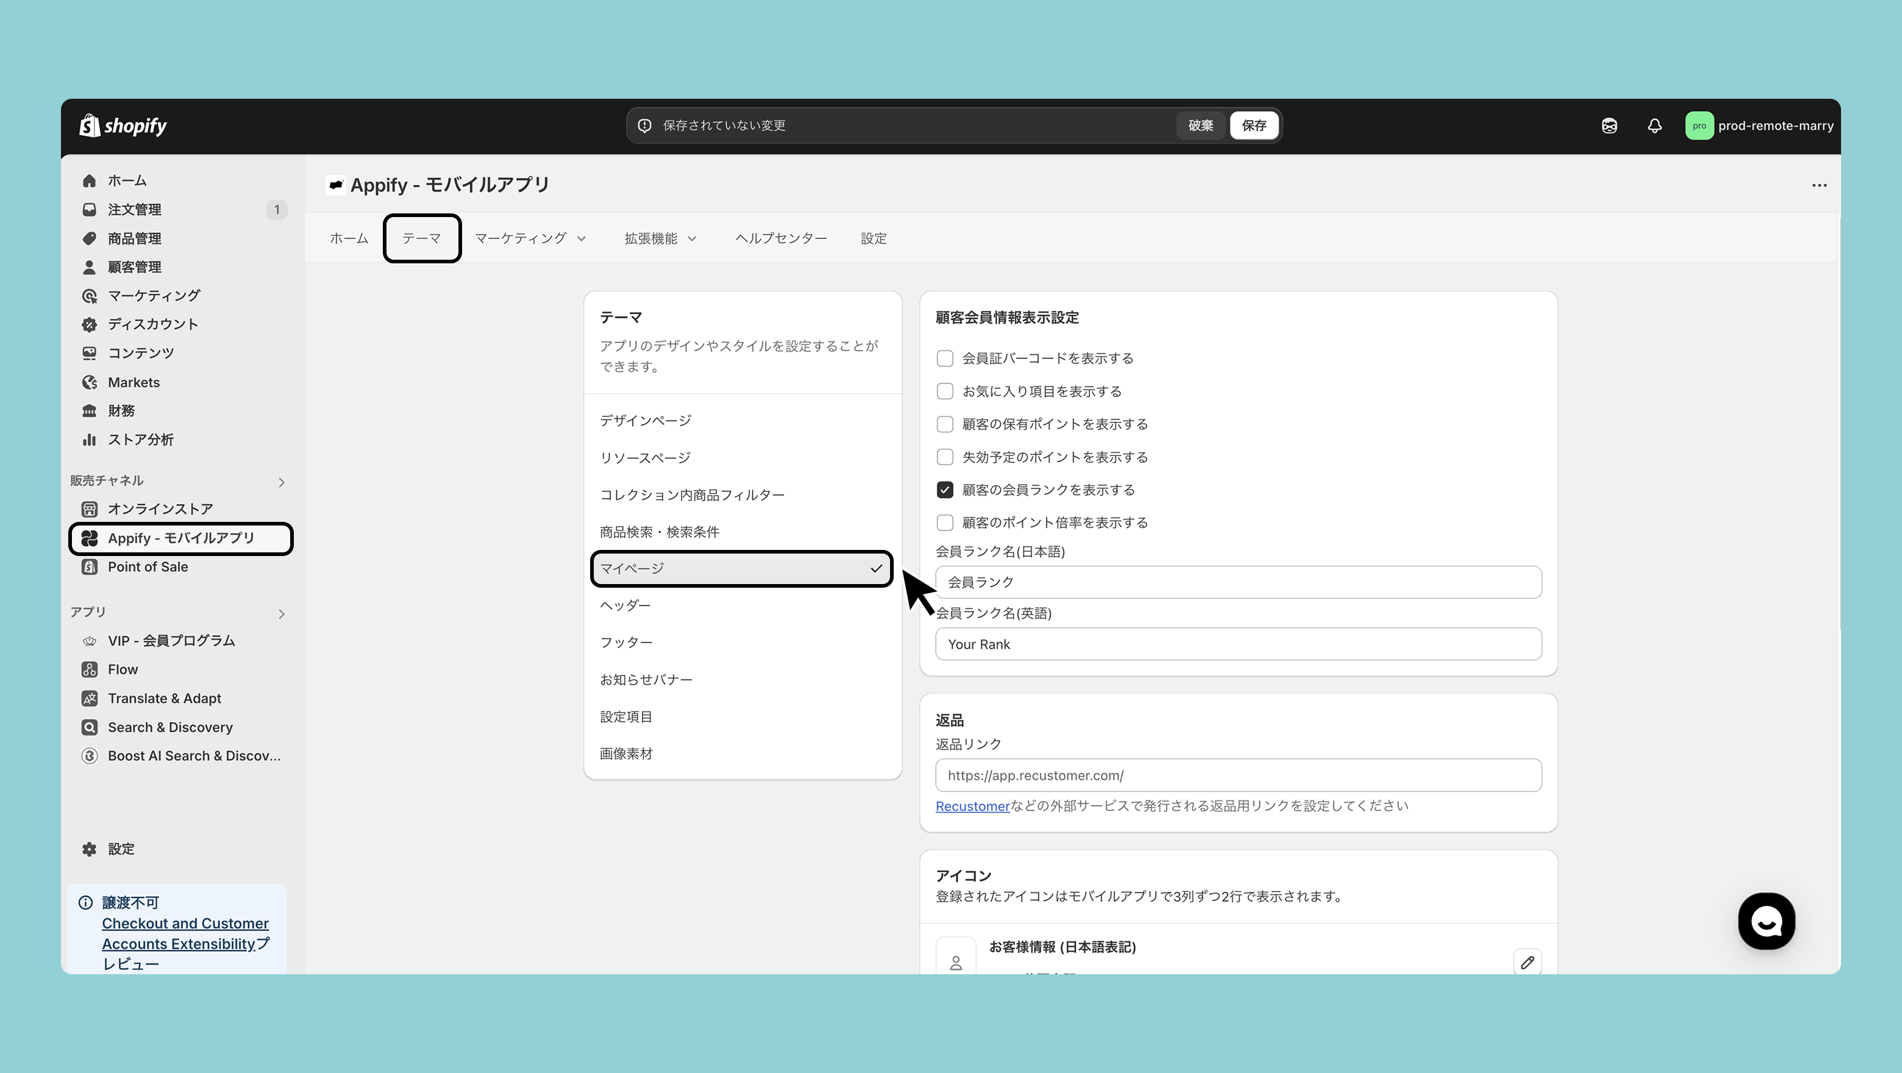Open Appify - モバイルアプリ sales channel
Screen dimensions: 1902x1073
[181, 538]
